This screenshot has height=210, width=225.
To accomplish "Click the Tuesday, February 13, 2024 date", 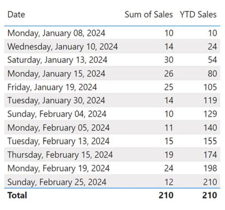I will click(x=58, y=141).
